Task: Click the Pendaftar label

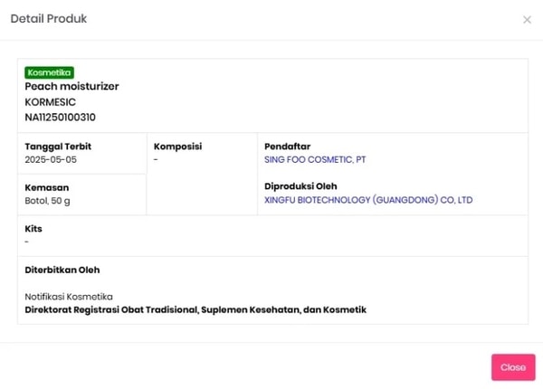Action: (x=287, y=147)
